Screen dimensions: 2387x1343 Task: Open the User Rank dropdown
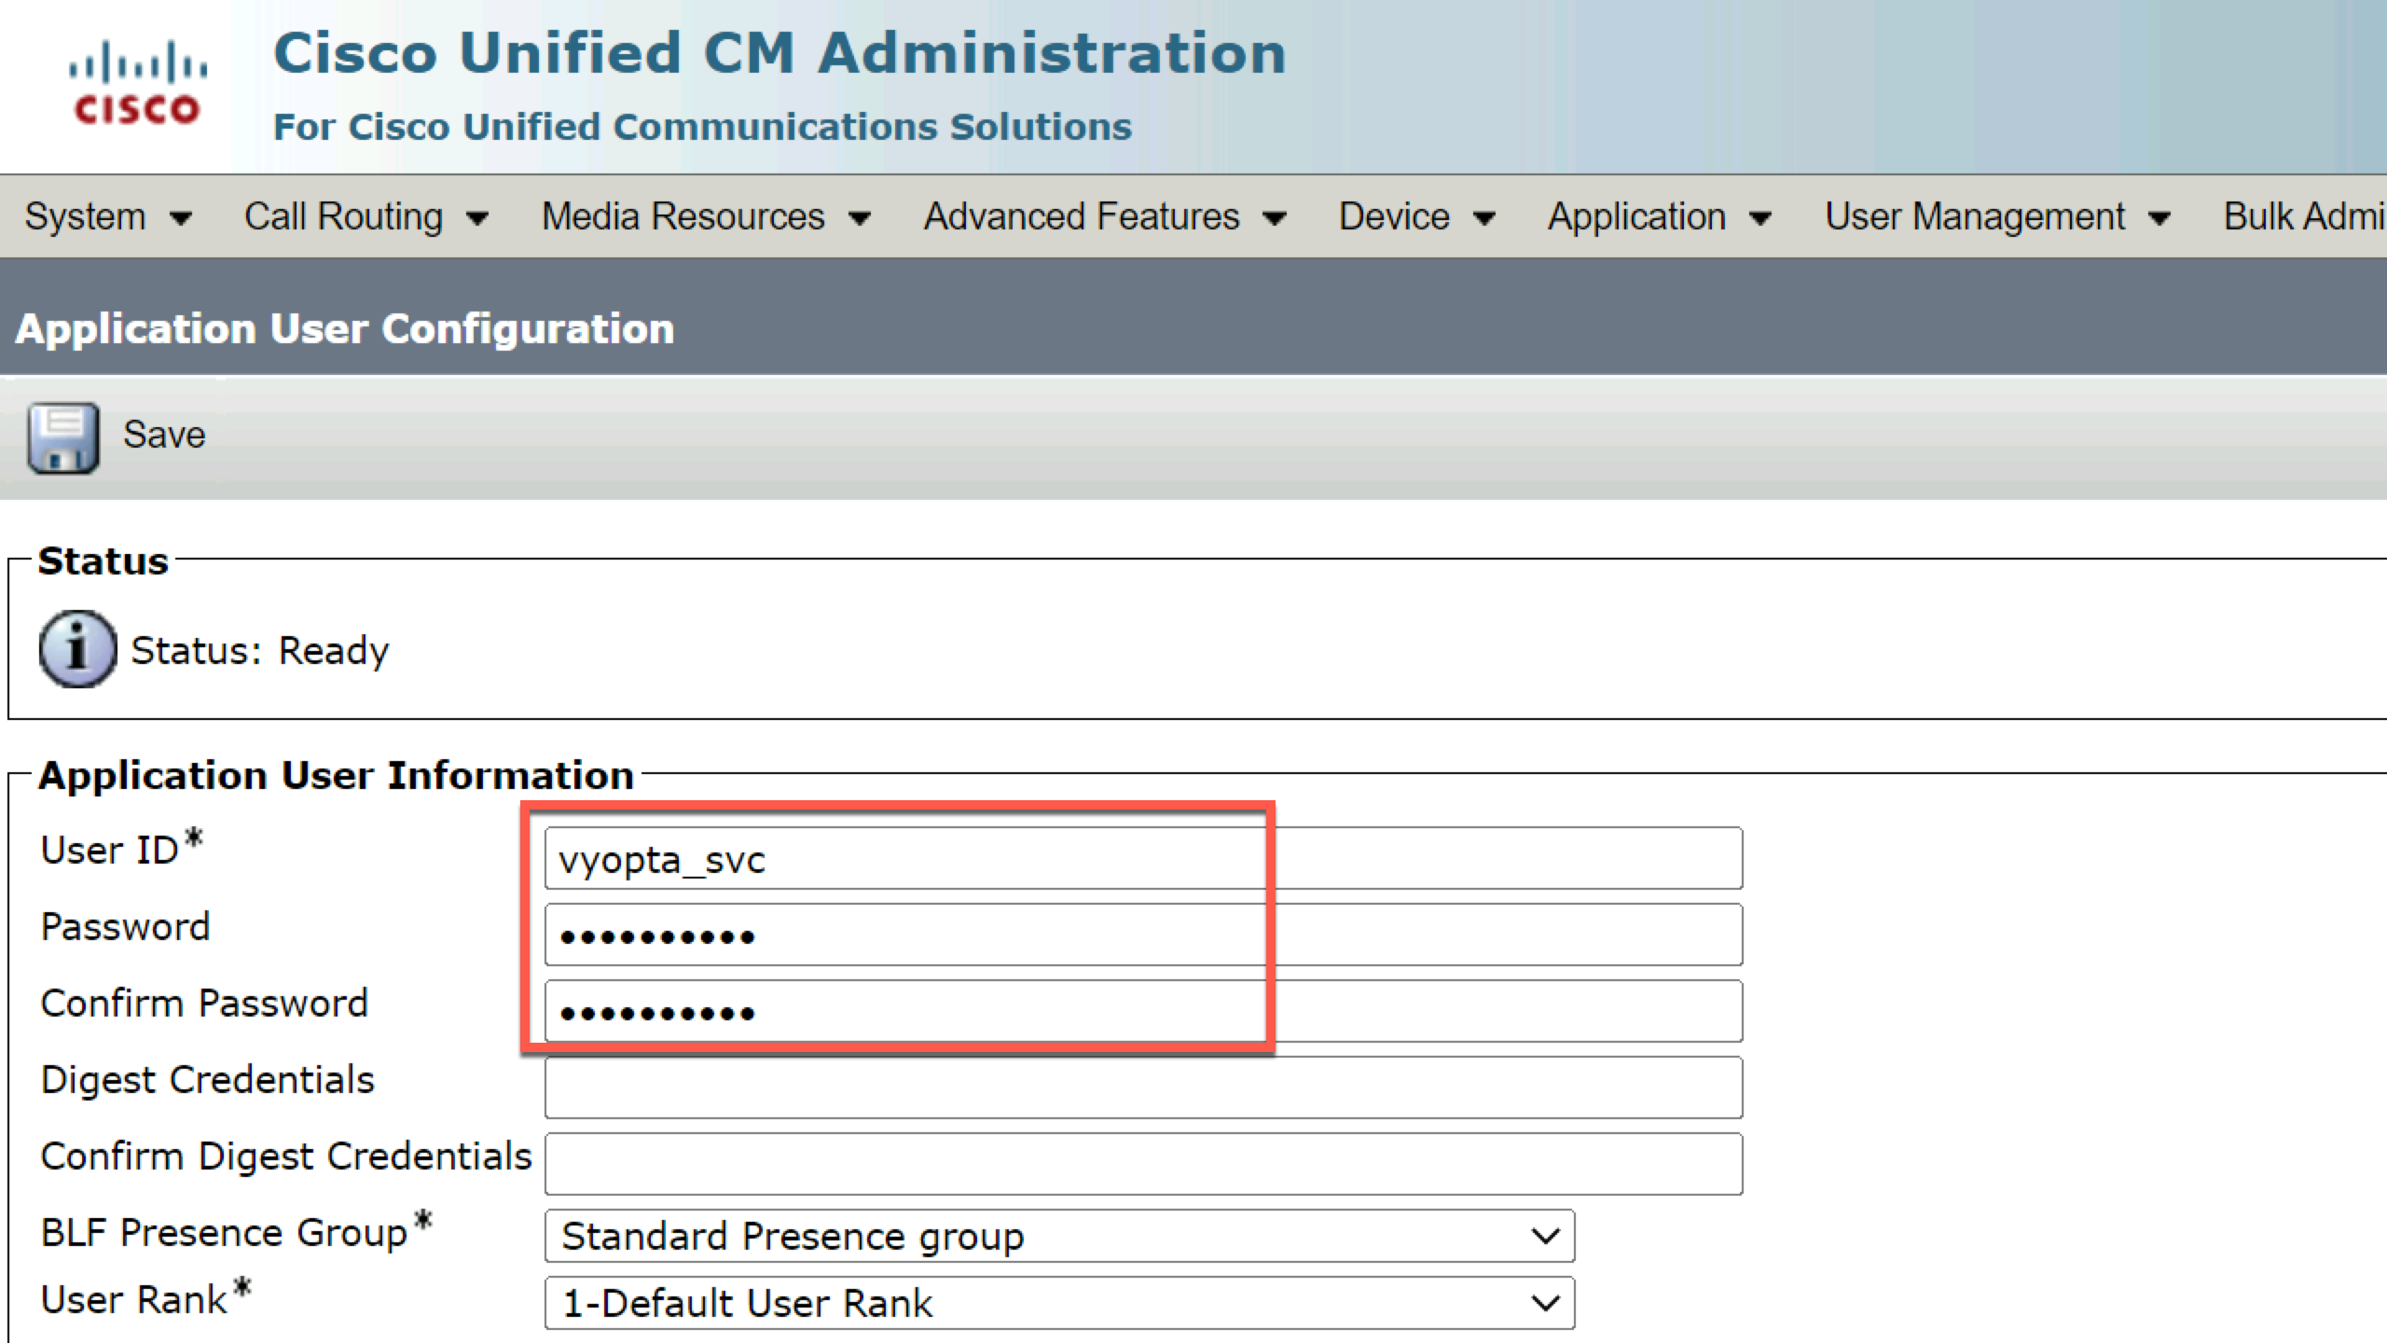click(x=1059, y=1303)
